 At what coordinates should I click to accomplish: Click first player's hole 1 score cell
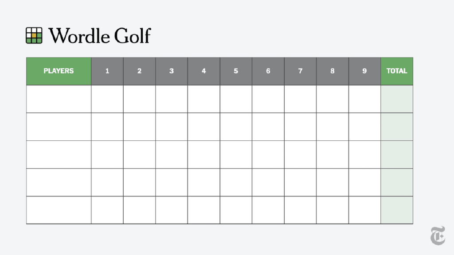(107, 99)
